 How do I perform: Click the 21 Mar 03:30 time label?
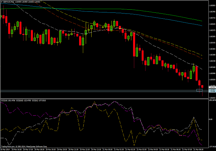point(142,150)
